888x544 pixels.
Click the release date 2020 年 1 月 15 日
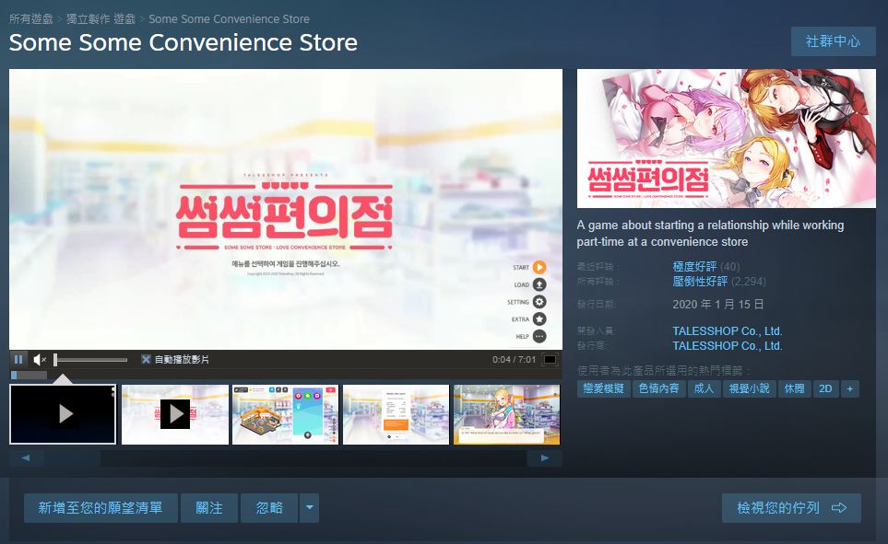click(x=718, y=305)
